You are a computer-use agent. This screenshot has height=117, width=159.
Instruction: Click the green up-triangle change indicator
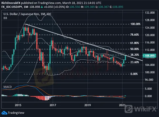[x=42, y=7]
